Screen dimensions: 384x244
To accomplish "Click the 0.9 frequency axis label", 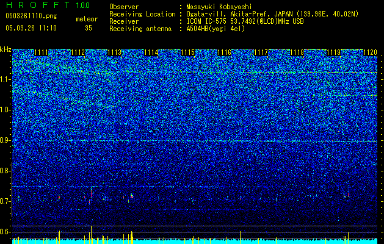I will 5,140.
